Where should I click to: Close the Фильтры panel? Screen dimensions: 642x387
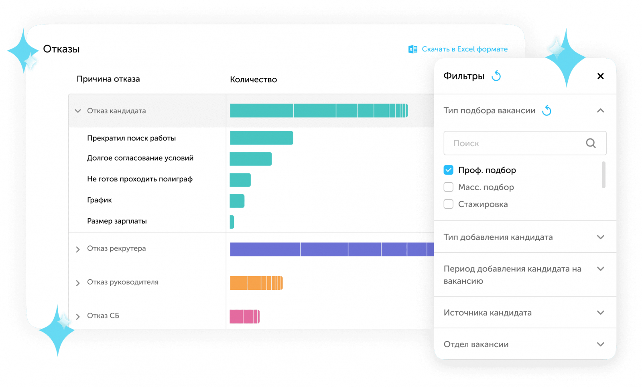click(x=600, y=76)
